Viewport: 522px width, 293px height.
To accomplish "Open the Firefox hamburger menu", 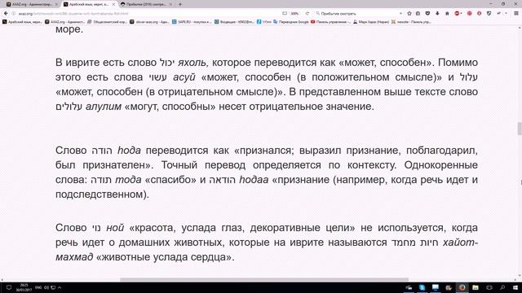I will [516, 13].
